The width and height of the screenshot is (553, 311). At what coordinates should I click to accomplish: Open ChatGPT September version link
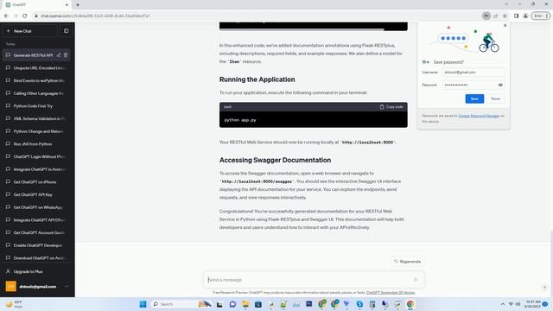coord(391,293)
